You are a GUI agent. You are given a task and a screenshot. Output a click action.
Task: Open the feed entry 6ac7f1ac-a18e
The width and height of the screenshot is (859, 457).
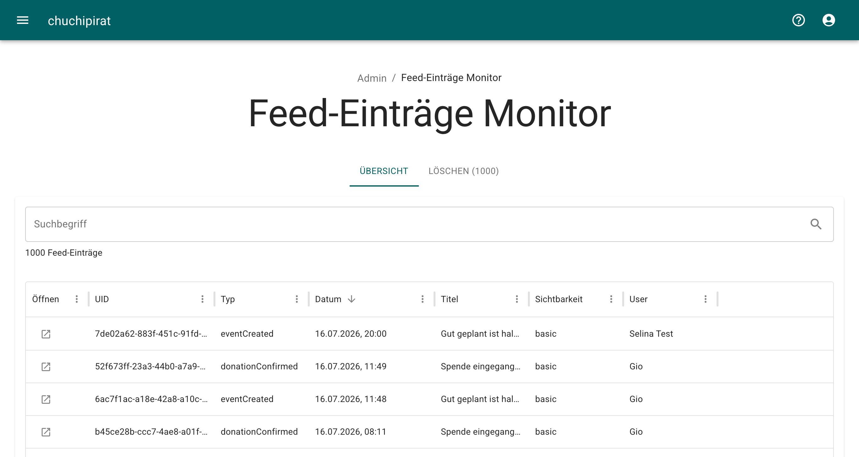46,399
